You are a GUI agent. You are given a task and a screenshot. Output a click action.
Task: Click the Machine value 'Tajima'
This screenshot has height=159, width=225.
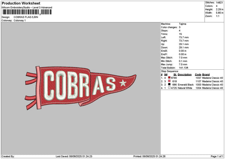(x=183, y=24)
